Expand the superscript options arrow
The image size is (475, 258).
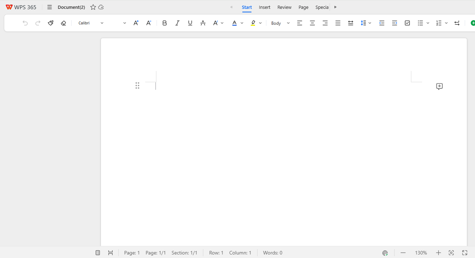pos(222,23)
